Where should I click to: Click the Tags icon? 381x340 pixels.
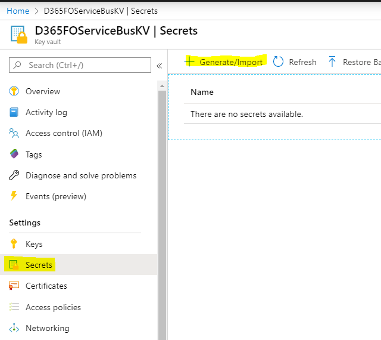(14, 154)
